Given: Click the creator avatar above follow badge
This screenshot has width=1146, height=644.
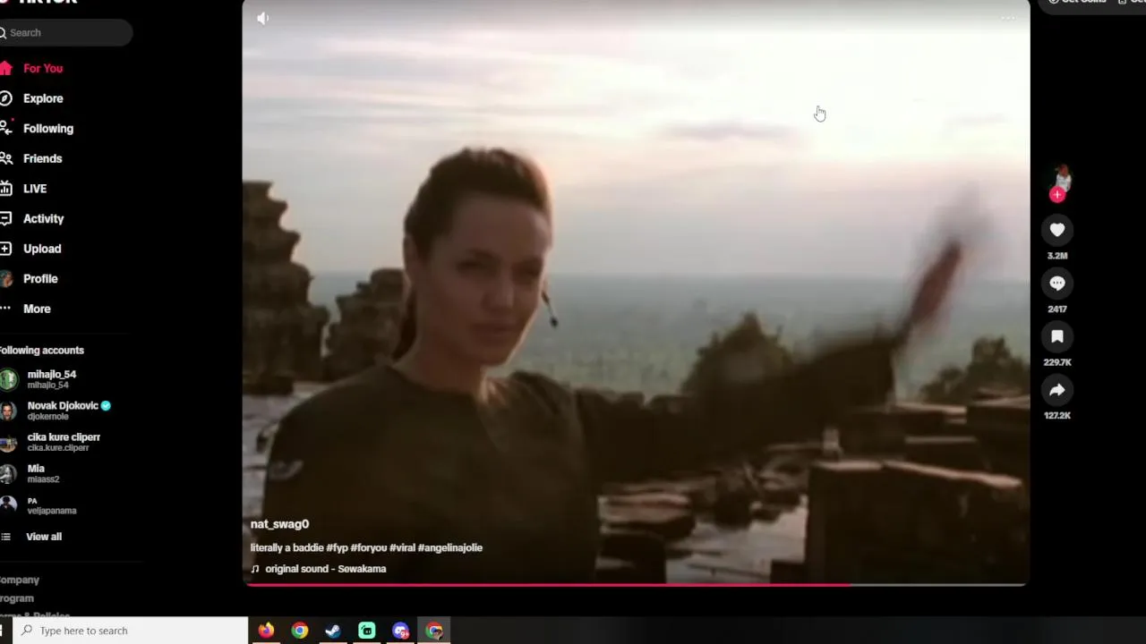Looking at the screenshot, I should (x=1060, y=177).
